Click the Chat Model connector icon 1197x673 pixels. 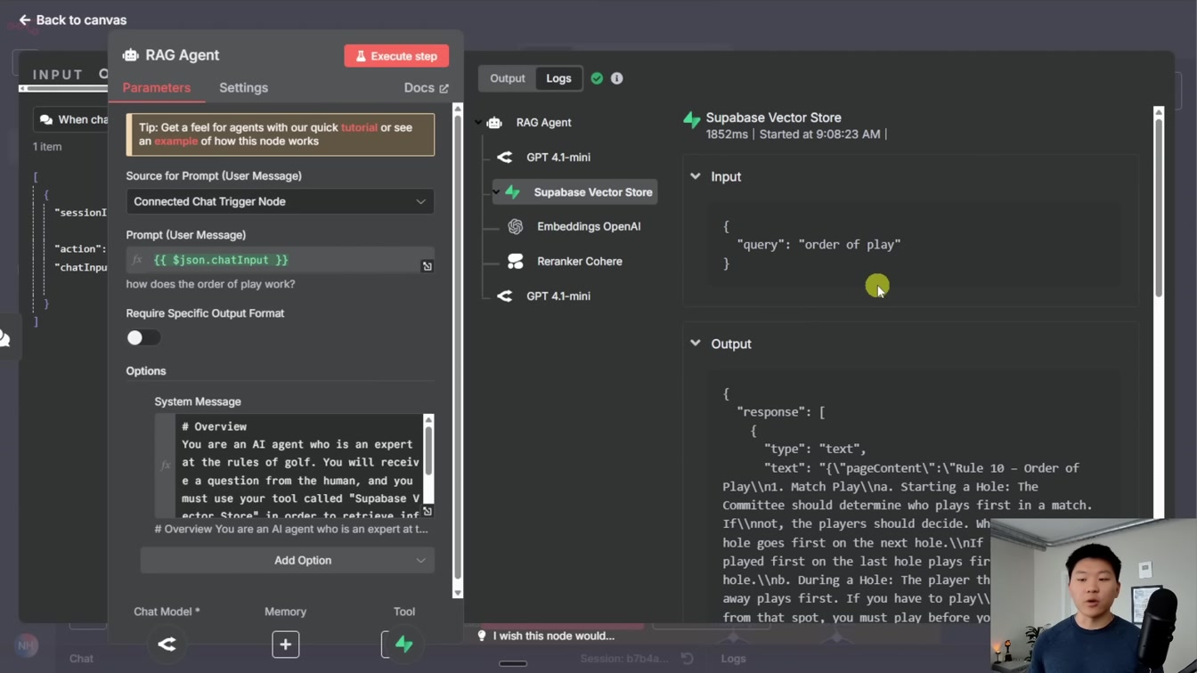167,645
